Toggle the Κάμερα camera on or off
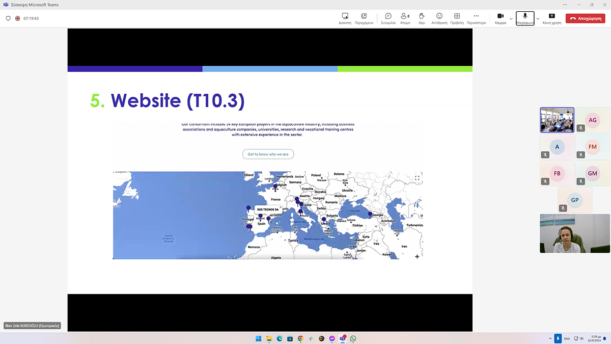Image resolution: width=611 pixels, height=344 pixels. coord(501,18)
